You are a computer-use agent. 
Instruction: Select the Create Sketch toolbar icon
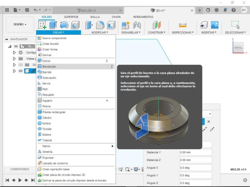click(x=42, y=25)
